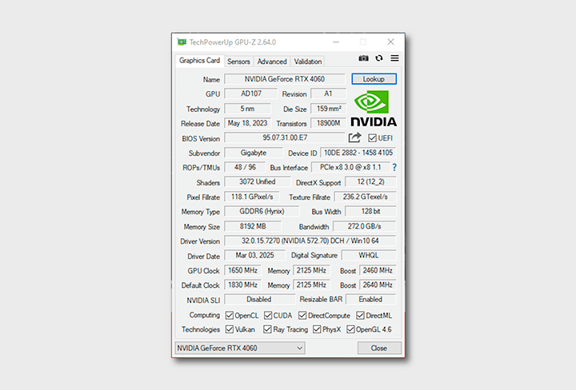Toggle the DirectML checkbox
The height and width of the screenshot is (390, 576).
[361, 316]
